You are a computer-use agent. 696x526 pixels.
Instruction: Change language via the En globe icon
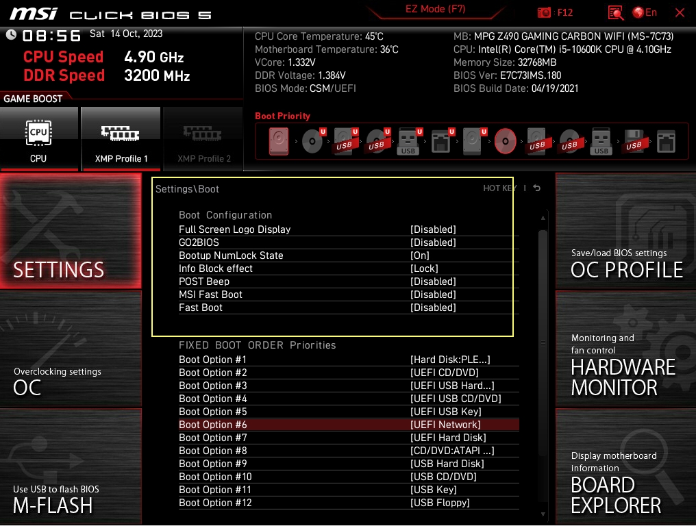(x=645, y=12)
